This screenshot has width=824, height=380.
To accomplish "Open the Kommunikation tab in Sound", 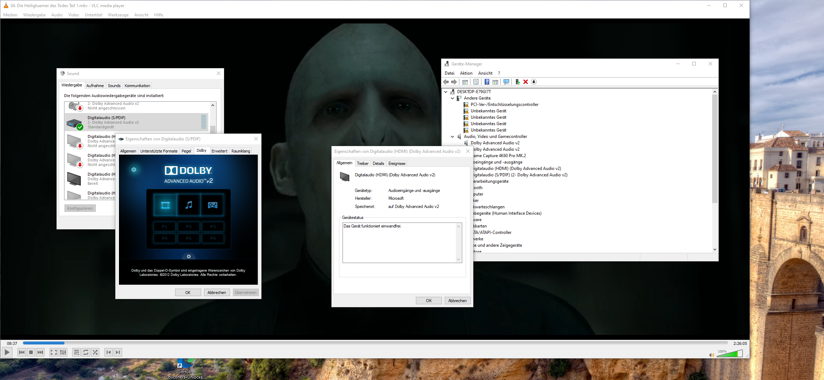I will point(137,86).
